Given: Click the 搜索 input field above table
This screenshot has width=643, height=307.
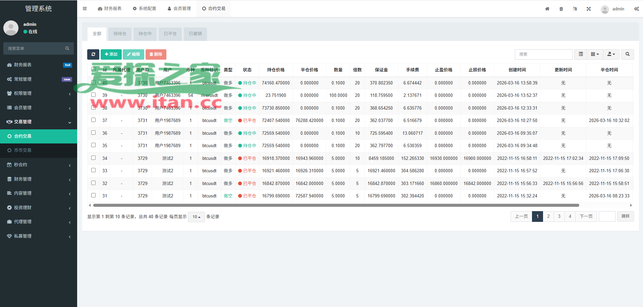Looking at the screenshot, I should tap(543, 54).
